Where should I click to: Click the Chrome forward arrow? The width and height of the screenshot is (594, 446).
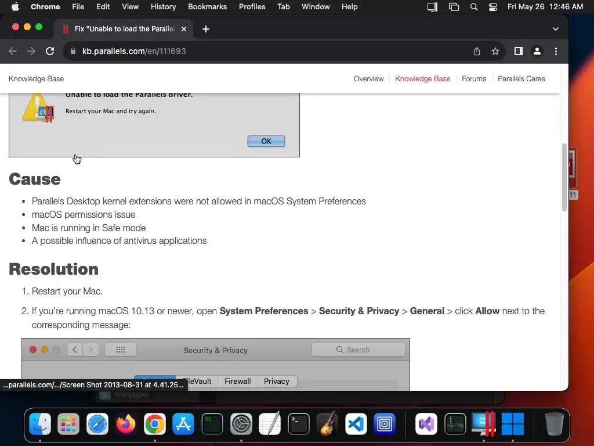31,51
